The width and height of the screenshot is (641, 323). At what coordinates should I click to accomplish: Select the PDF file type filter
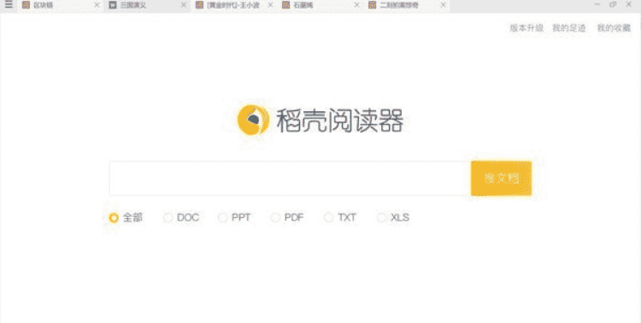(275, 218)
